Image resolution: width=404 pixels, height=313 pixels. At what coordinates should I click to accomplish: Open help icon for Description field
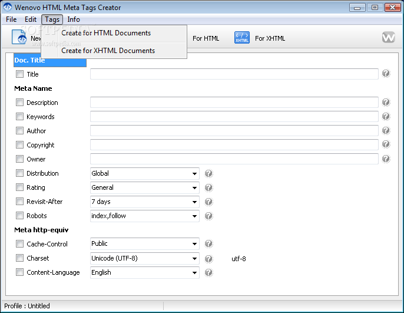click(x=386, y=103)
